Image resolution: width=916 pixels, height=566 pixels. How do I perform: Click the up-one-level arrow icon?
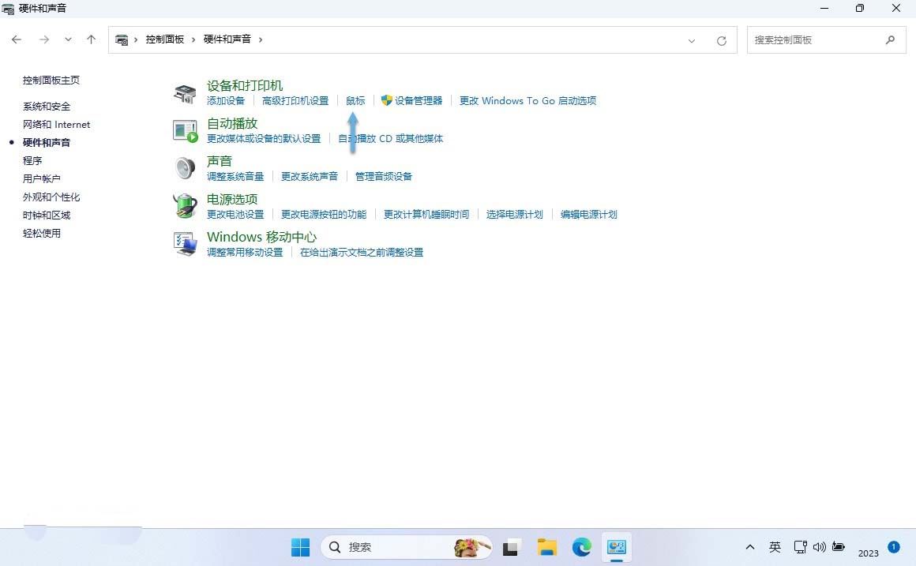91,39
